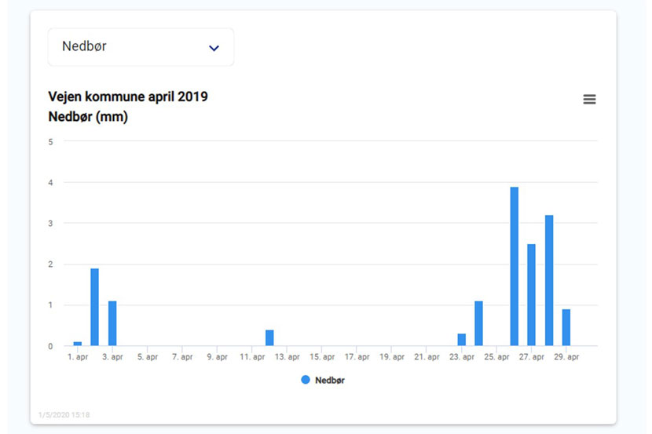652x434 pixels.
Task: Click the '15. apr' axis label
Action: (322, 357)
